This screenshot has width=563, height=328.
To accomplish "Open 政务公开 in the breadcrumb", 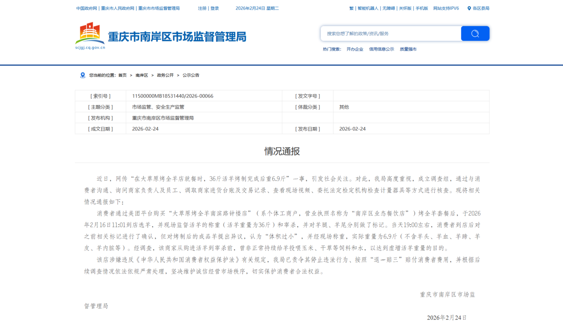I will pyautogui.click(x=165, y=75).
